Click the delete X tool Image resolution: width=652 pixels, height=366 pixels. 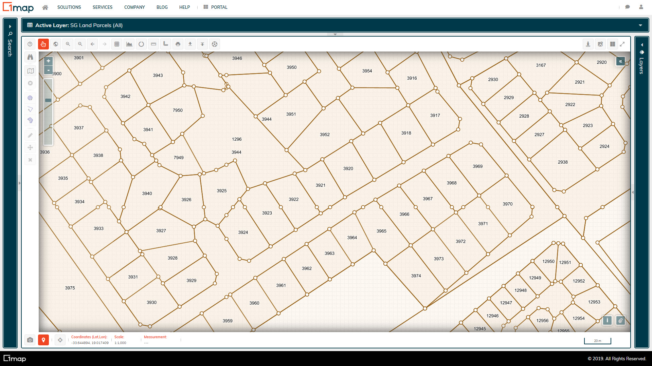coord(30,160)
